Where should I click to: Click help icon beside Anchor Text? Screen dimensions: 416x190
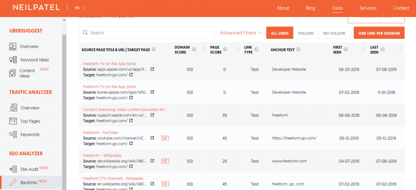(299, 49)
